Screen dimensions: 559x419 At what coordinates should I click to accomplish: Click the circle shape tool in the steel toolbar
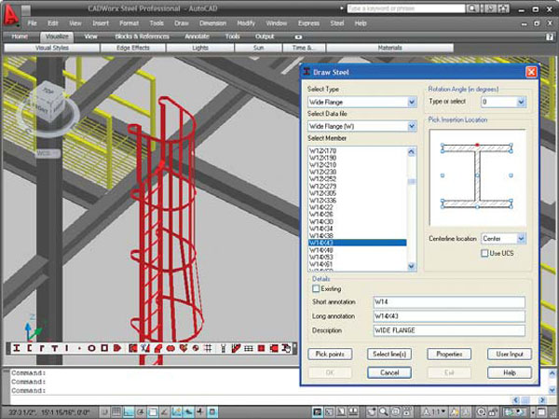tap(91, 347)
